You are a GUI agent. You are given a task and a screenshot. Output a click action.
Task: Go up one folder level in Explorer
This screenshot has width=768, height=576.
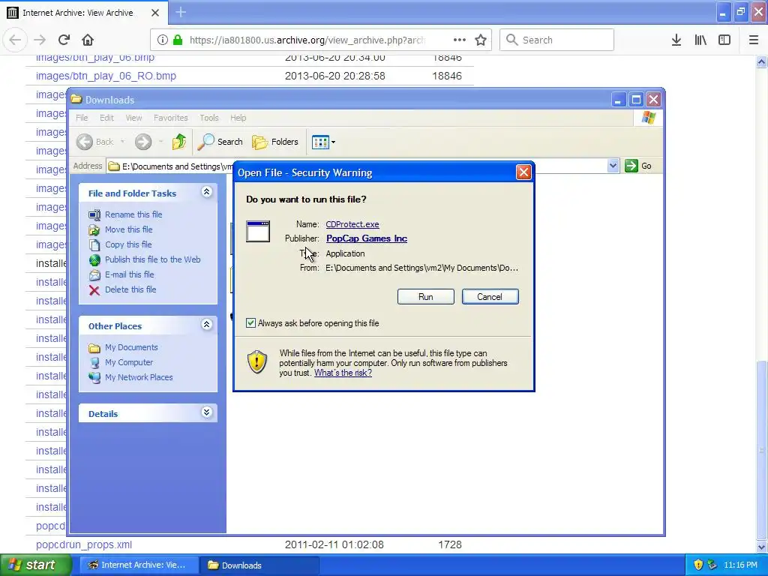click(x=179, y=142)
